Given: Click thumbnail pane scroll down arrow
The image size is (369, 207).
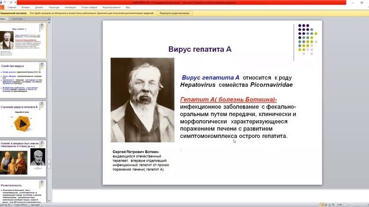Looking at the screenshot, I should pyautogui.click(x=49, y=201).
